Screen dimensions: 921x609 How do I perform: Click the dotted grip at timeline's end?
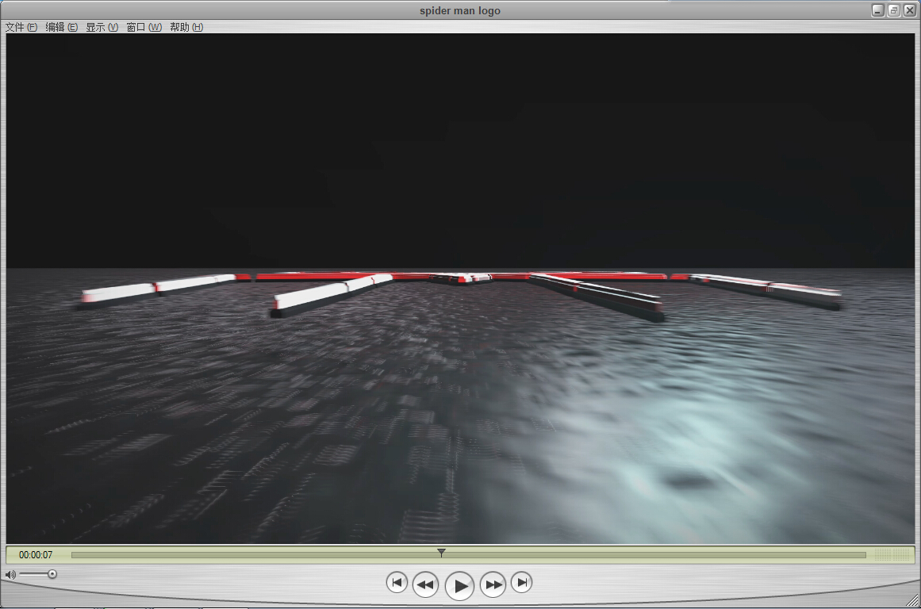click(x=891, y=554)
